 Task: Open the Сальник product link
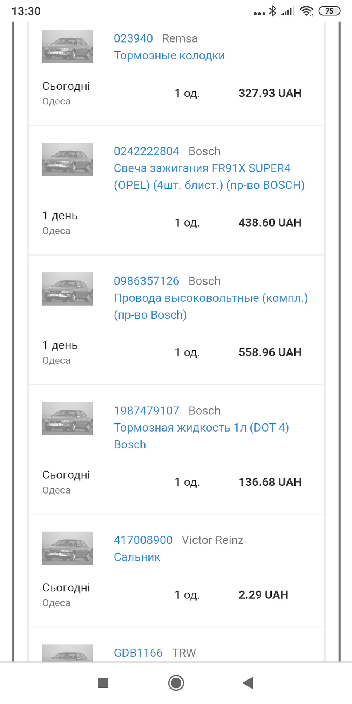click(137, 557)
